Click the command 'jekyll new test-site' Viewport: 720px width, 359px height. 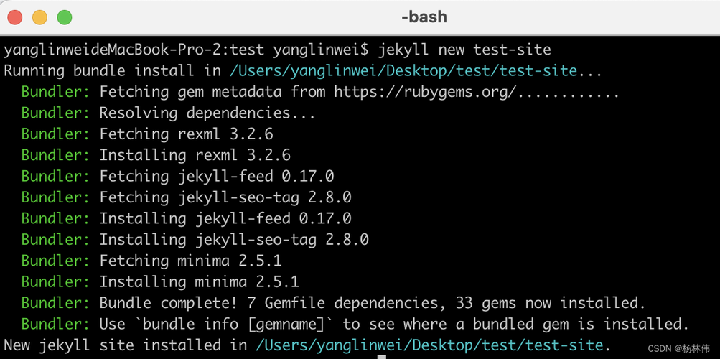(464, 50)
